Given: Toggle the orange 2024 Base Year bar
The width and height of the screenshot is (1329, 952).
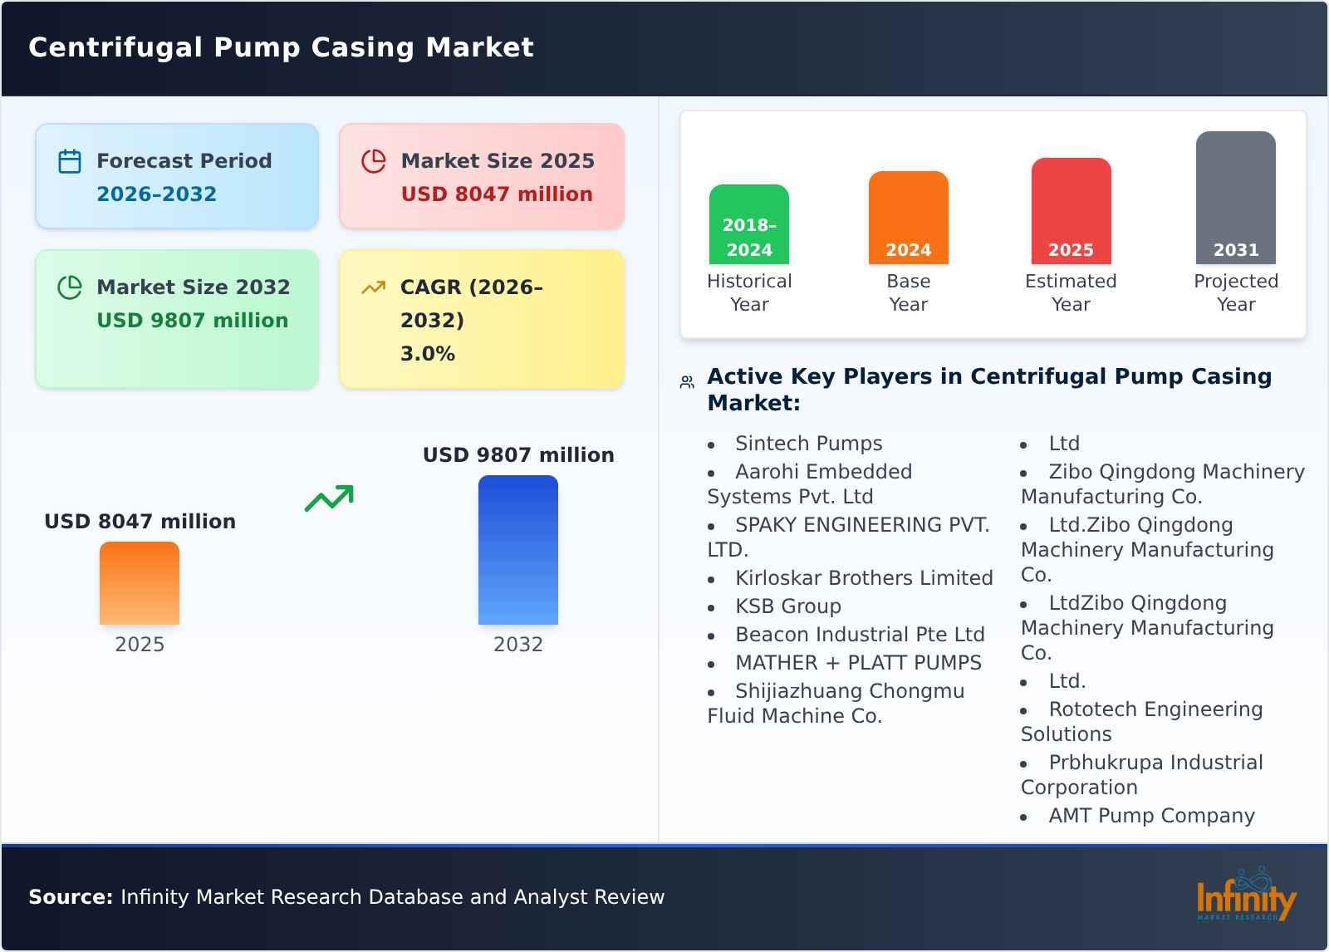Looking at the screenshot, I should point(908,218).
